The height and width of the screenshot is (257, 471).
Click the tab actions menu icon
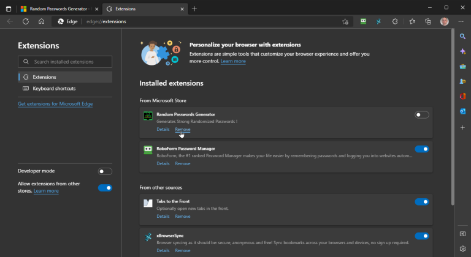[9, 9]
